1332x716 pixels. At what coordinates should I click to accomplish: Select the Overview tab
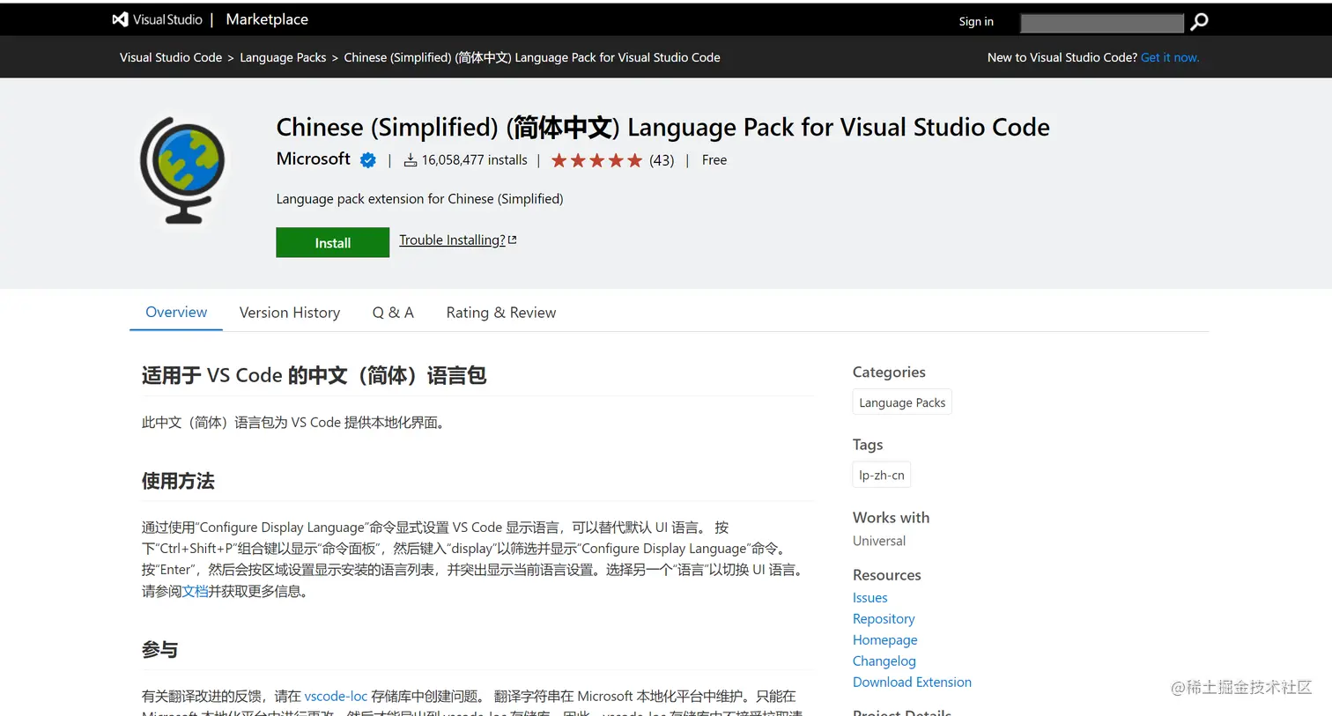pyautogui.click(x=176, y=313)
